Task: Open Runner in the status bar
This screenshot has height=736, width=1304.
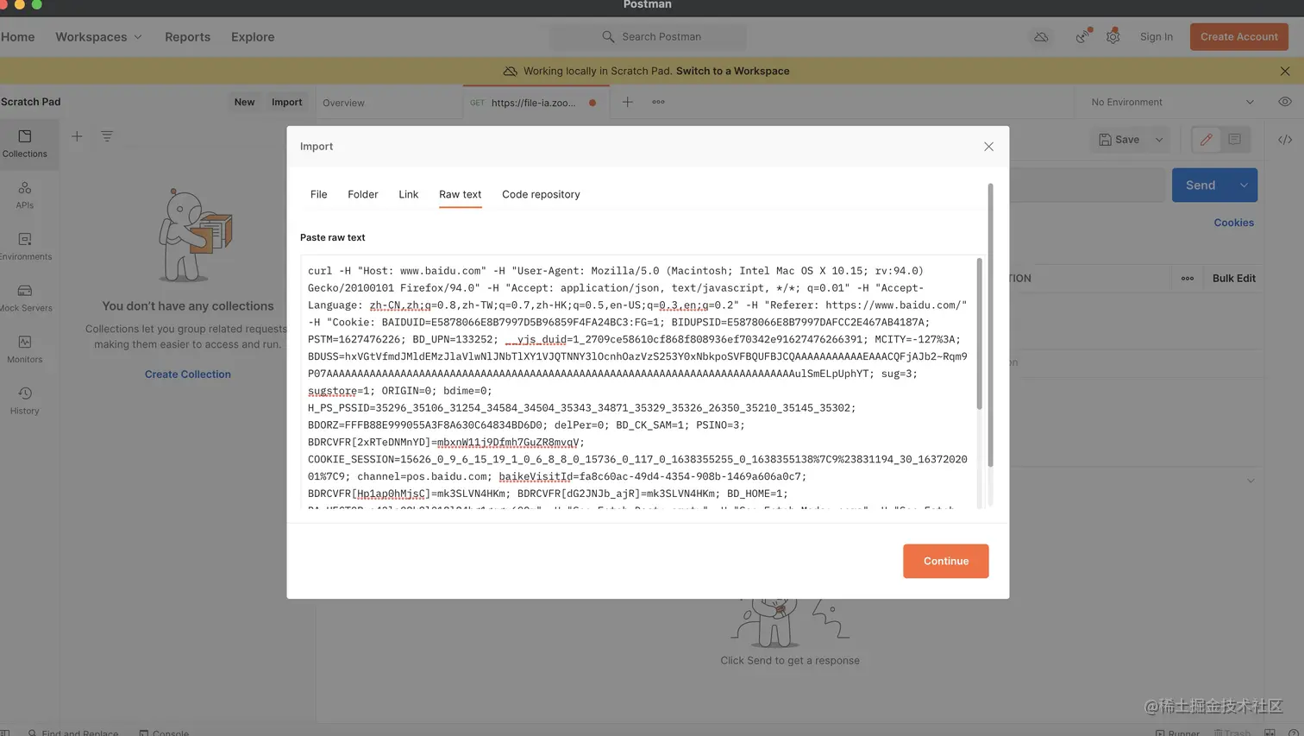Action: [x=1178, y=732]
